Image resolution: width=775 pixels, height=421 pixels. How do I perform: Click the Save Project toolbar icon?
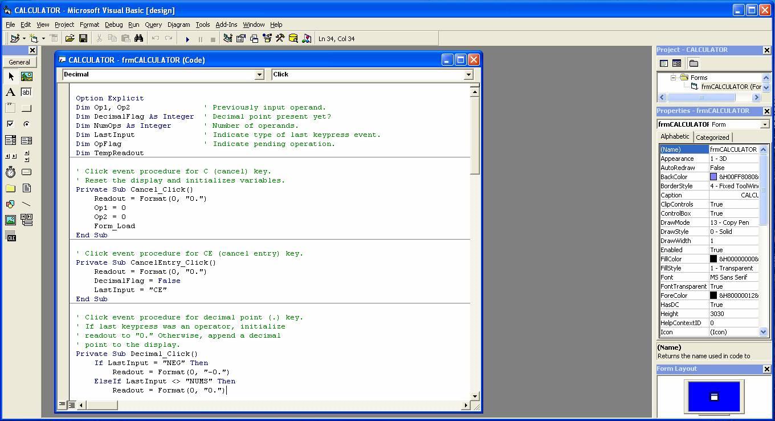(83, 38)
